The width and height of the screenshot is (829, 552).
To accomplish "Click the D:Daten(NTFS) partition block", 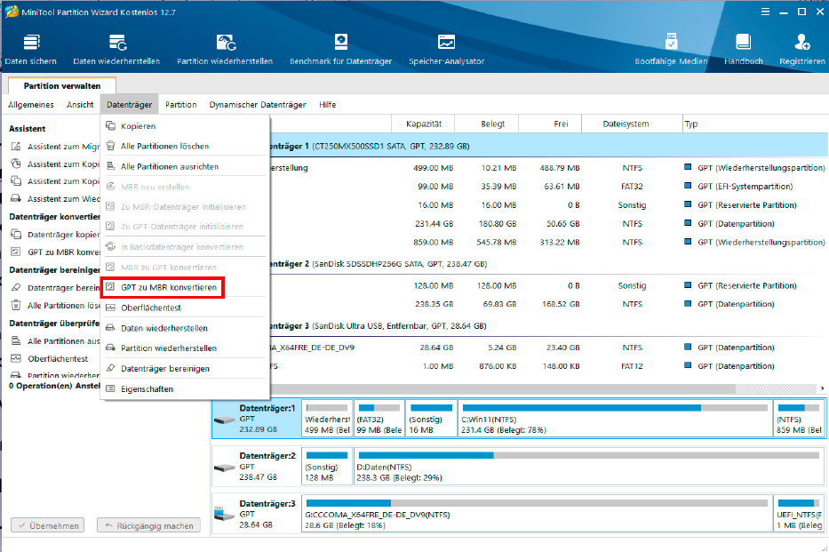I will point(589,467).
